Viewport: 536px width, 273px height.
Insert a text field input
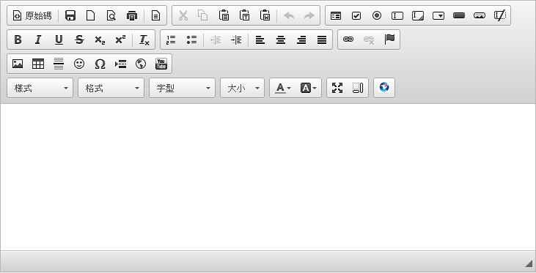point(397,15)
